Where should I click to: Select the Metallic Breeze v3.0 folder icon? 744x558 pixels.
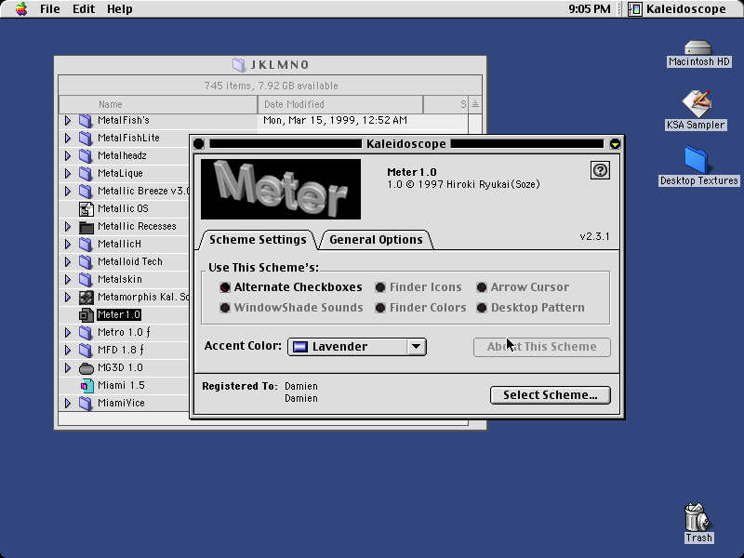pyautogui.click(x=86, y=192)
